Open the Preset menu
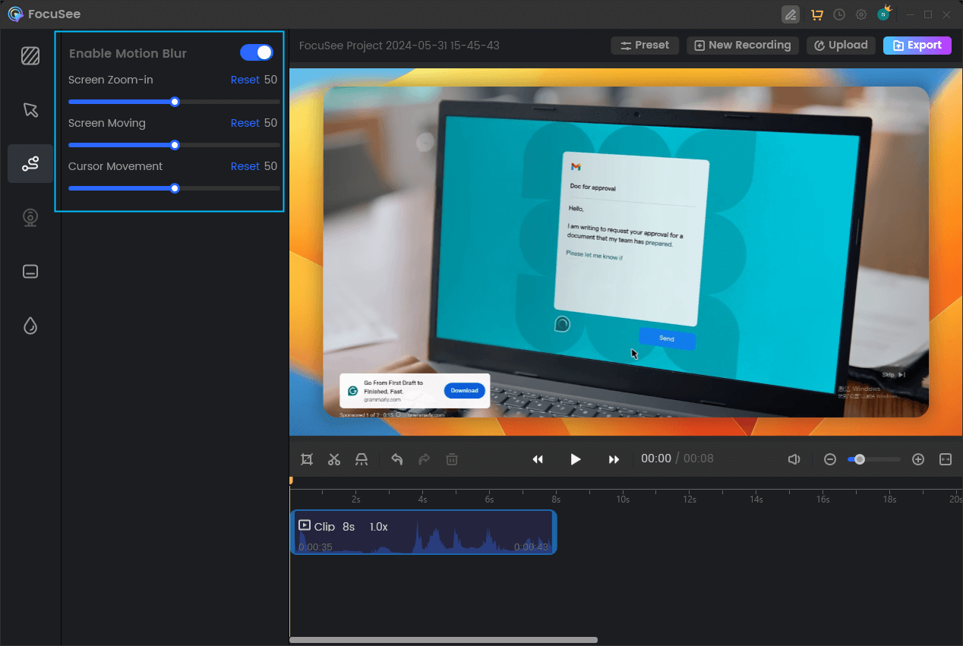963x646 pixels. point(645,46)
